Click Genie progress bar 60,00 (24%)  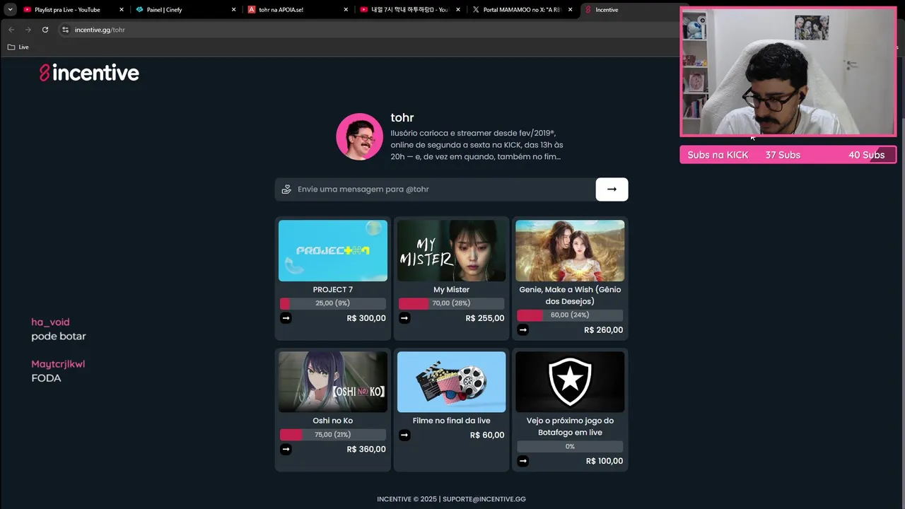pyautogui.click(x=570, y=315)
